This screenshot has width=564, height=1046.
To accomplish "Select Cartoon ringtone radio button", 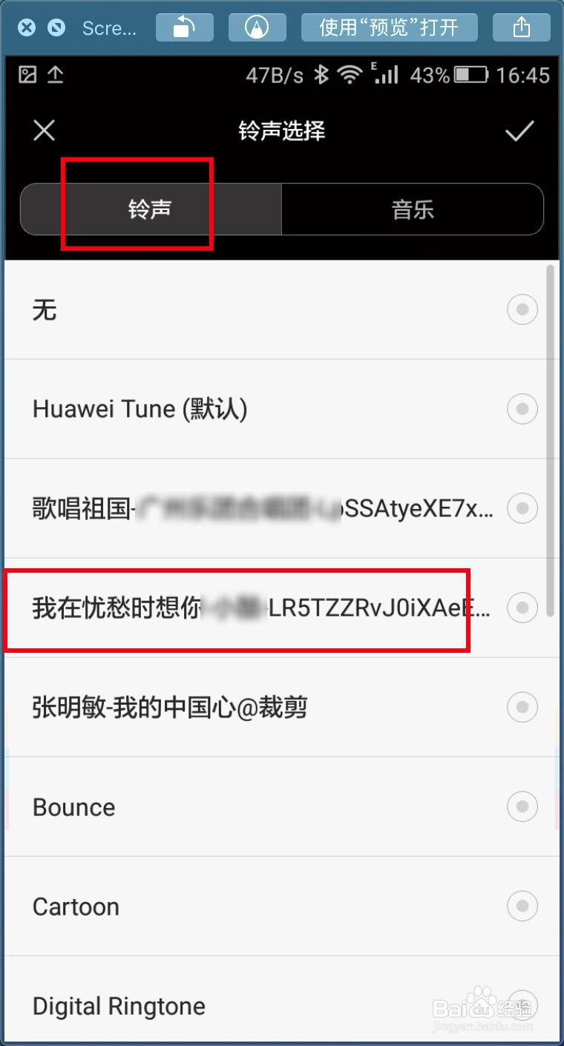I will coord(522,906).
